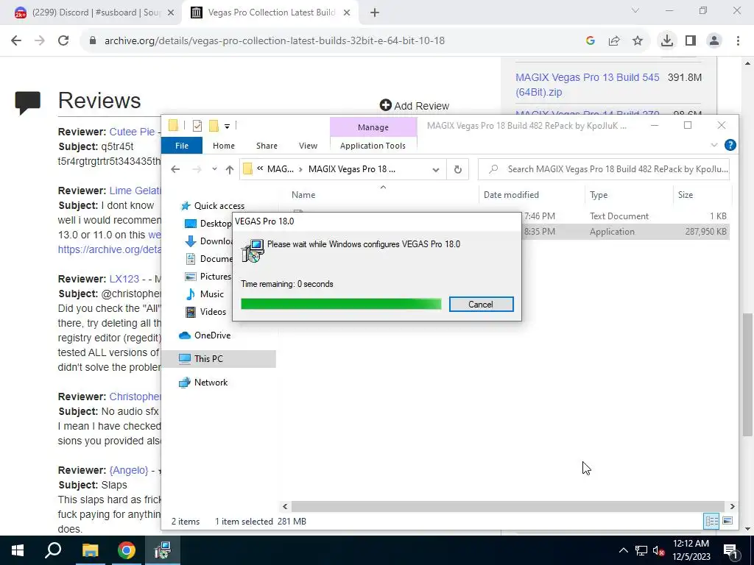Select OneDrive in navigation pane
Viewport: 754px width, 565px height.
click(205, 335)
